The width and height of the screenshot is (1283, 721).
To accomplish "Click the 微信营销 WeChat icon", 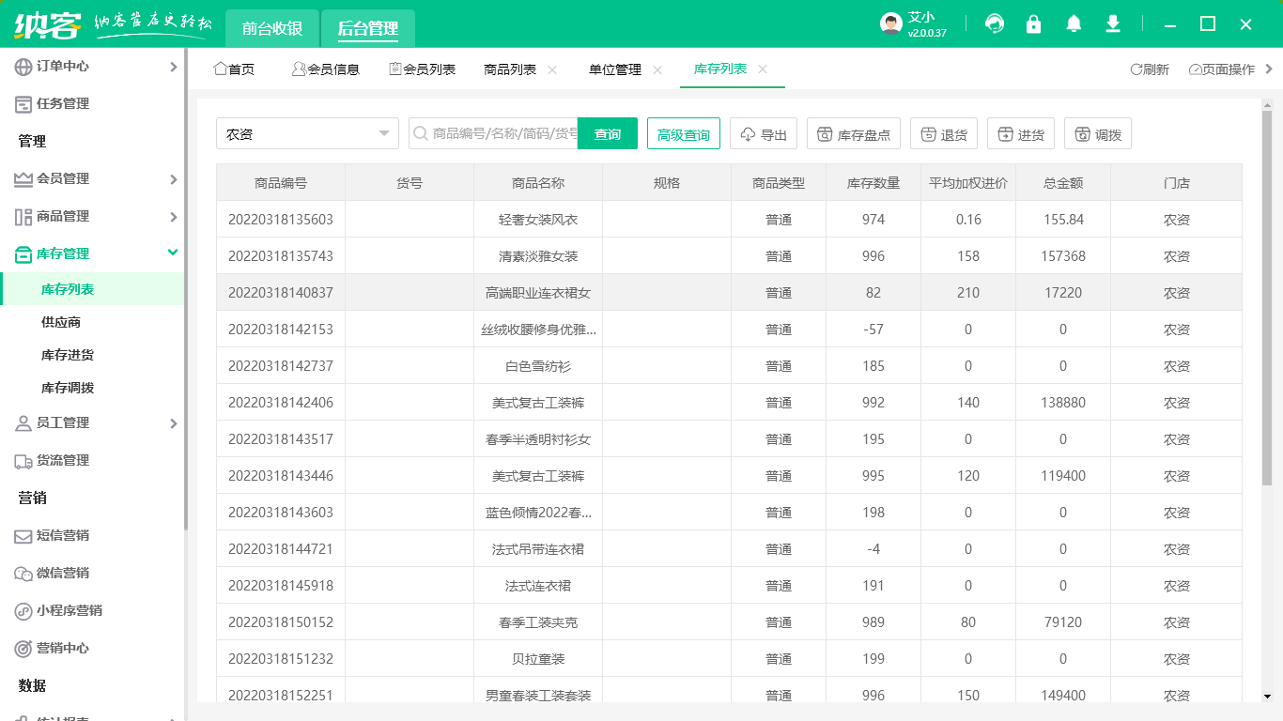I will click(23, 574).
